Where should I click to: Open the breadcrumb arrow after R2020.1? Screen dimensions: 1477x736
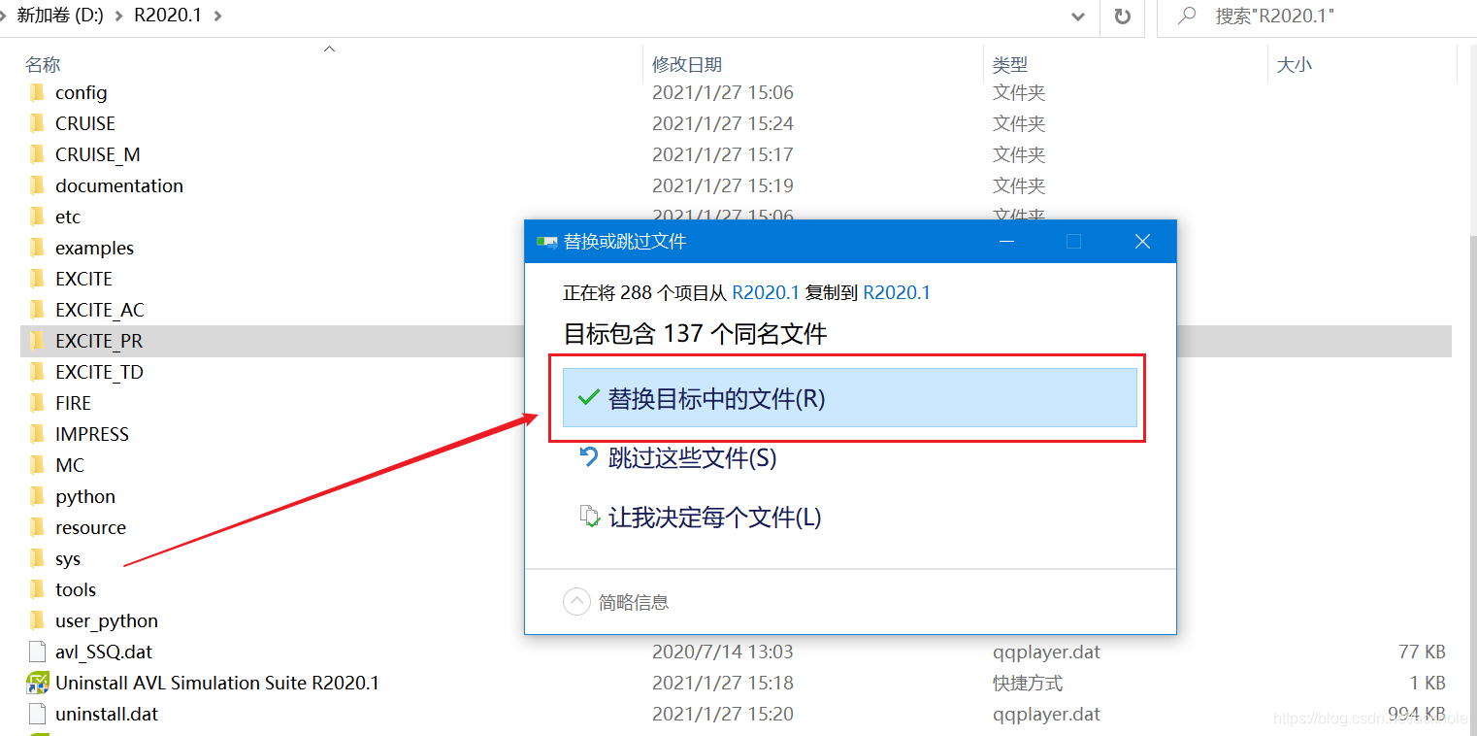click(x=218, y=16)
